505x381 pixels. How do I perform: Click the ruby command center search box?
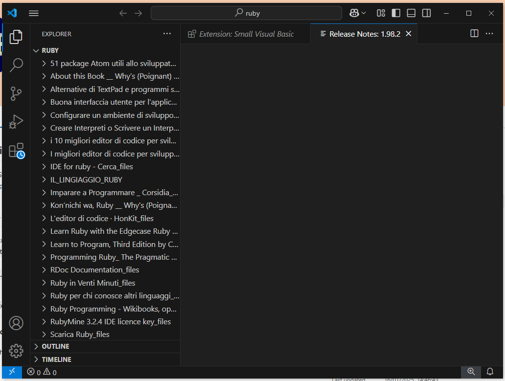(x=246, y=13)
